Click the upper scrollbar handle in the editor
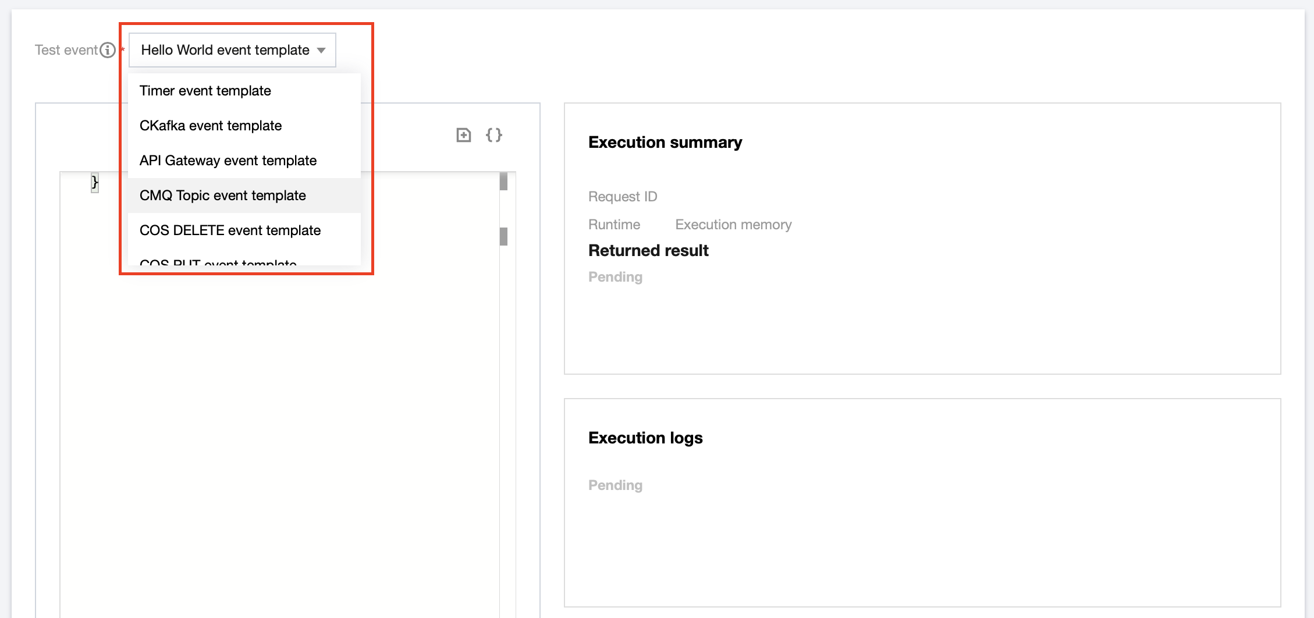This screenshot has height=618, width=1314. [x=503, y=182]
